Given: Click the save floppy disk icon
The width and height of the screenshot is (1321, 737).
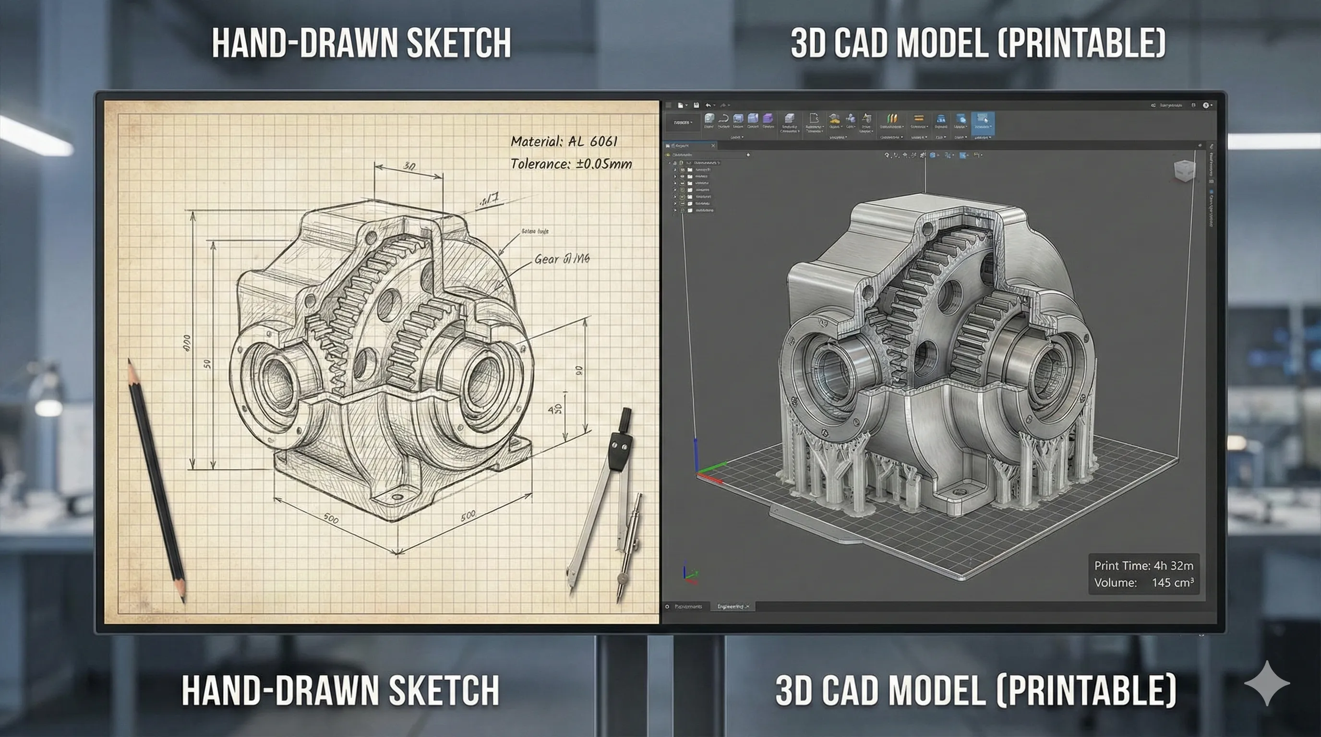Looking at the screenshot, I should pos(696,105).
